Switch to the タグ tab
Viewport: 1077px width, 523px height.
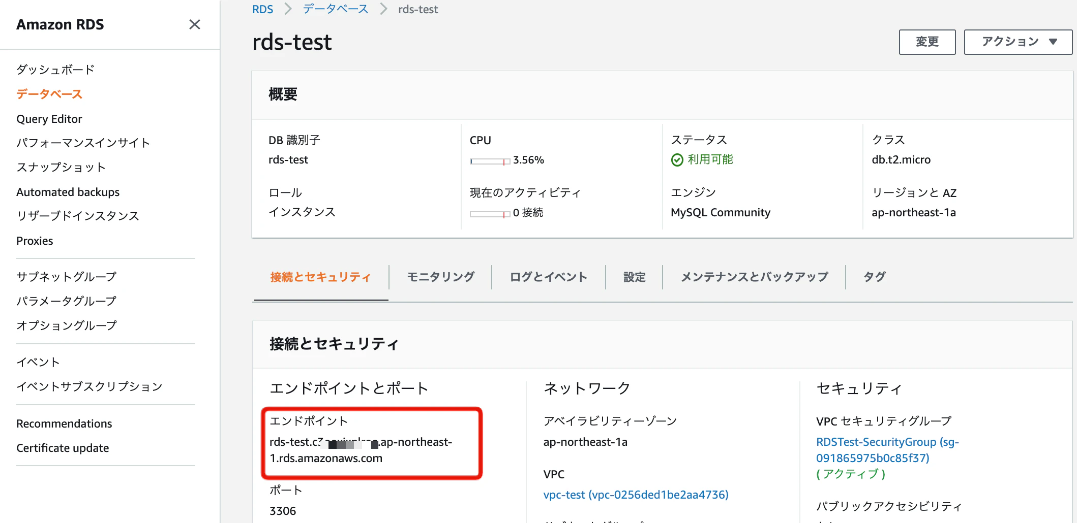click(875, 277)
